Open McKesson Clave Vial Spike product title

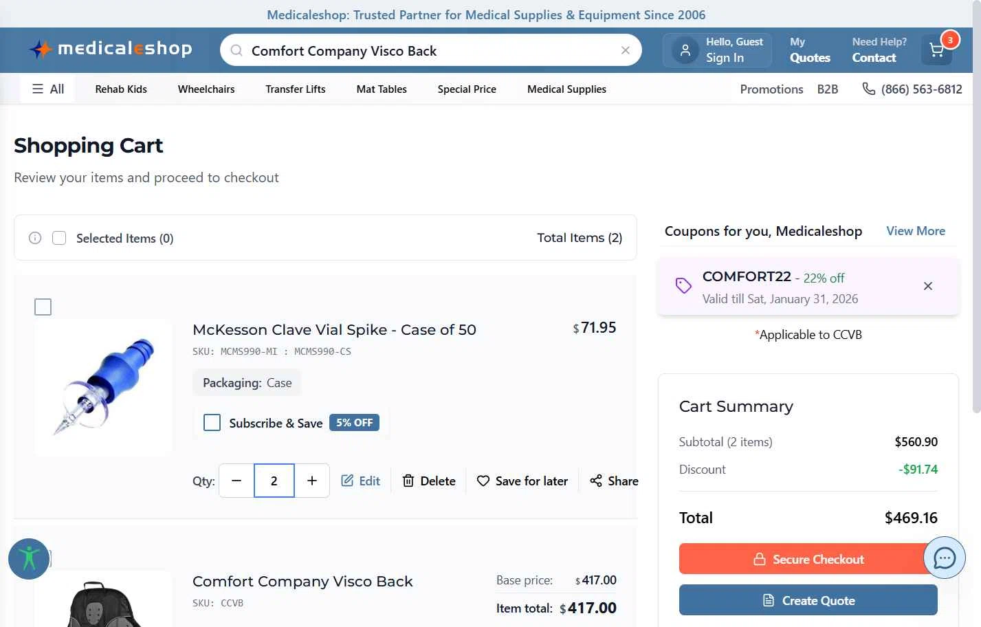tap(334, 330)
